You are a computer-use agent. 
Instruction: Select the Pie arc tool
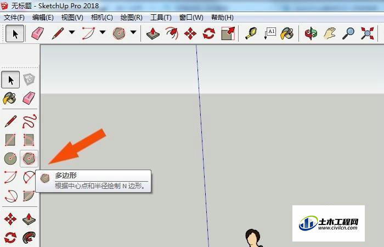tap(29, 196)
